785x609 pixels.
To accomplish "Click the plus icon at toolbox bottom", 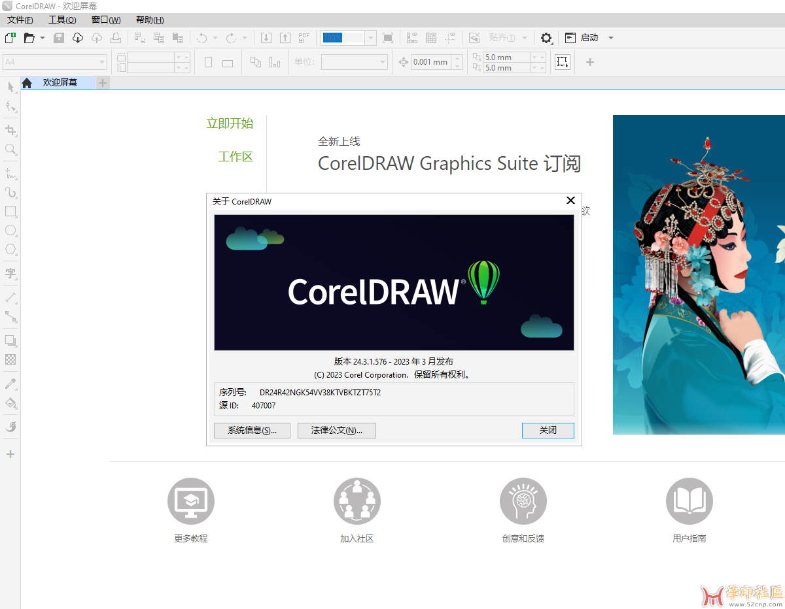I will pyautogui.click(x=10, y=454).
